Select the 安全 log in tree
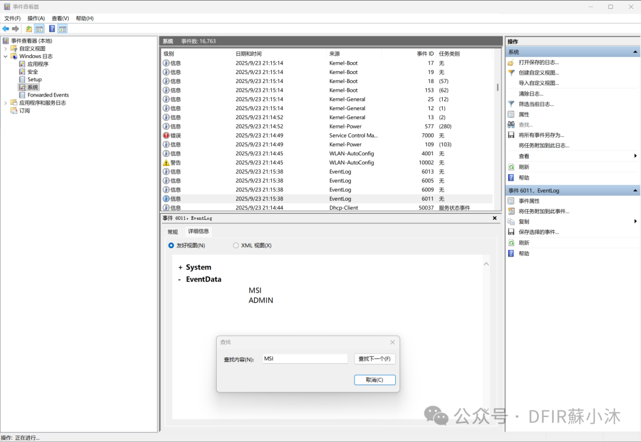 33,72
